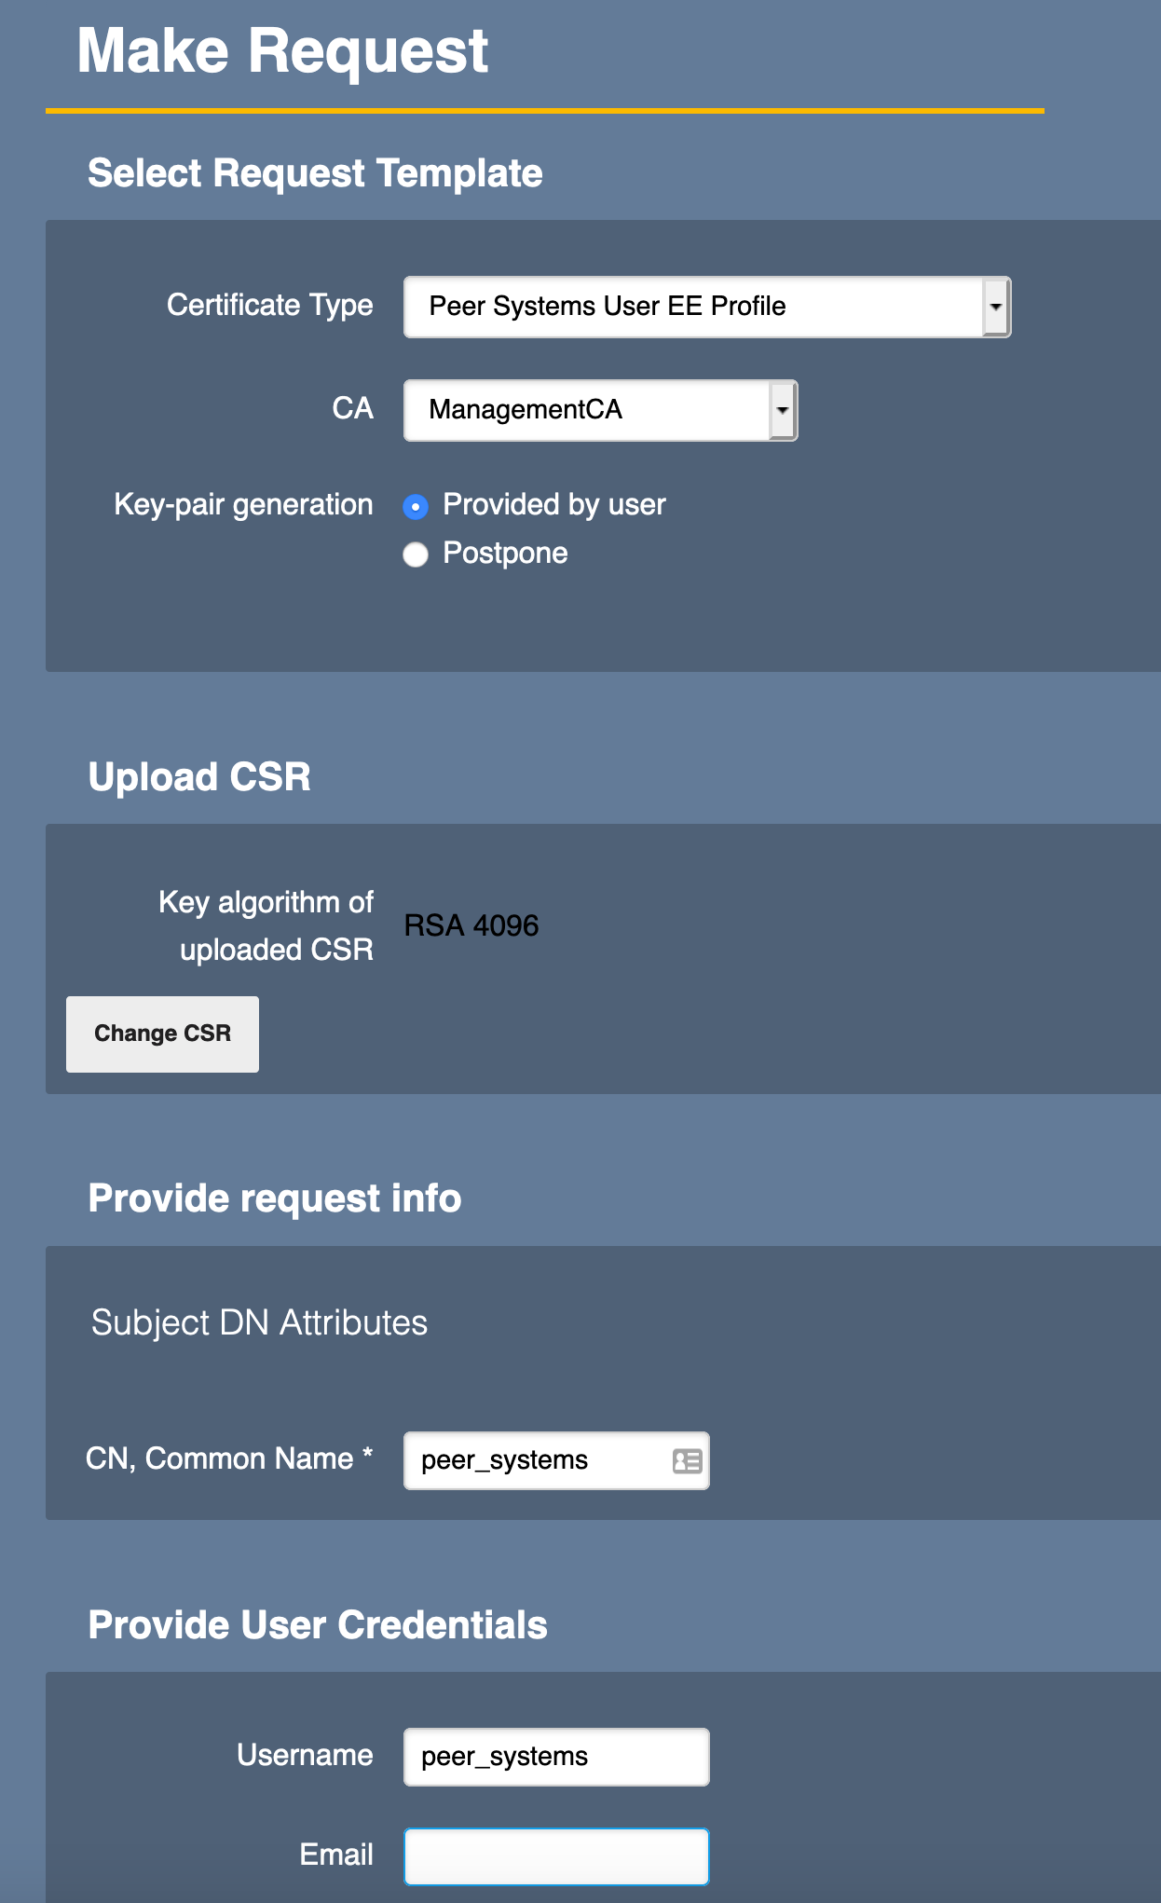Screen dimensions: 1161x1903
Task: Open the Certificate Type dropdown
Action: 706,307
